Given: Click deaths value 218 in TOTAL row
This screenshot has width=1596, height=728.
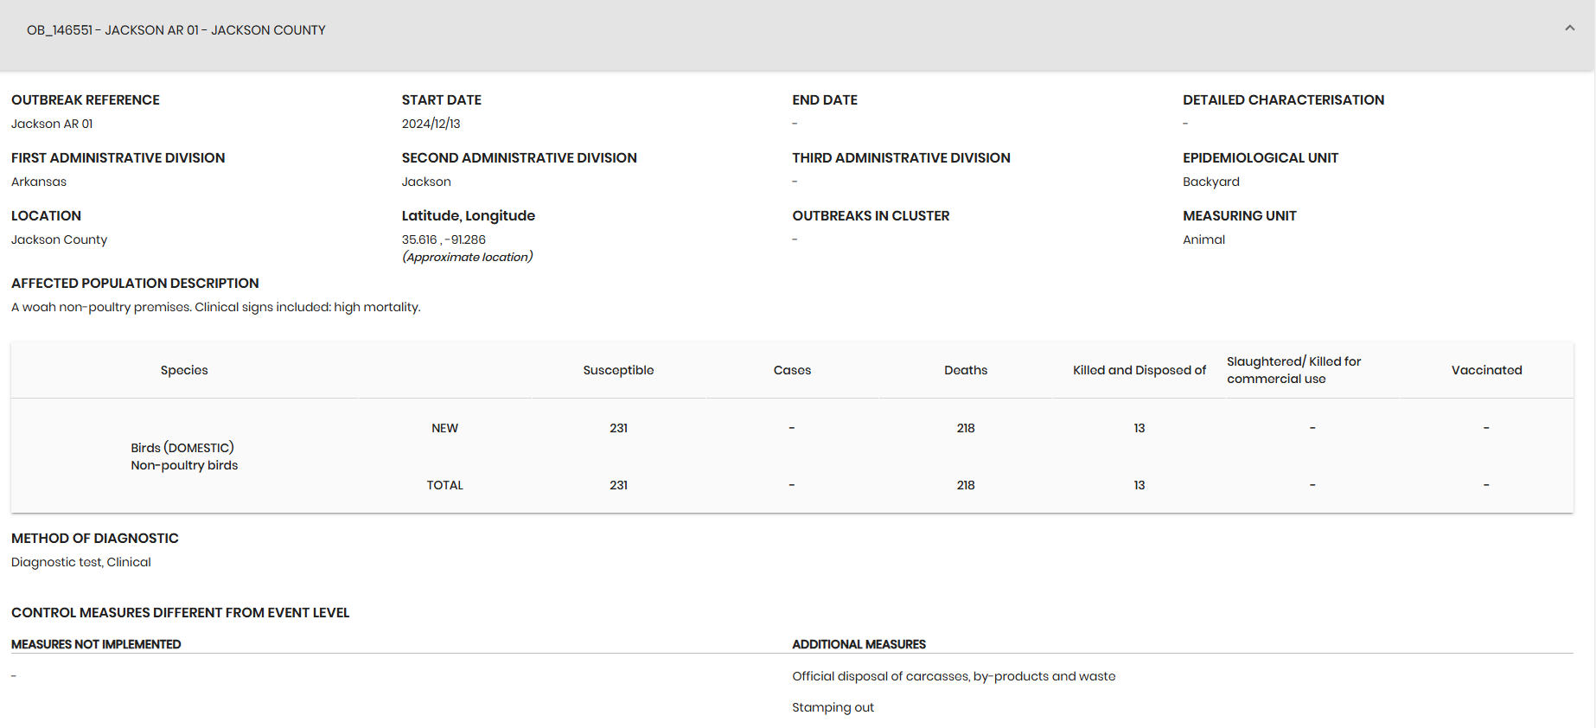Looking at the screenshot, I should (966, 485).
